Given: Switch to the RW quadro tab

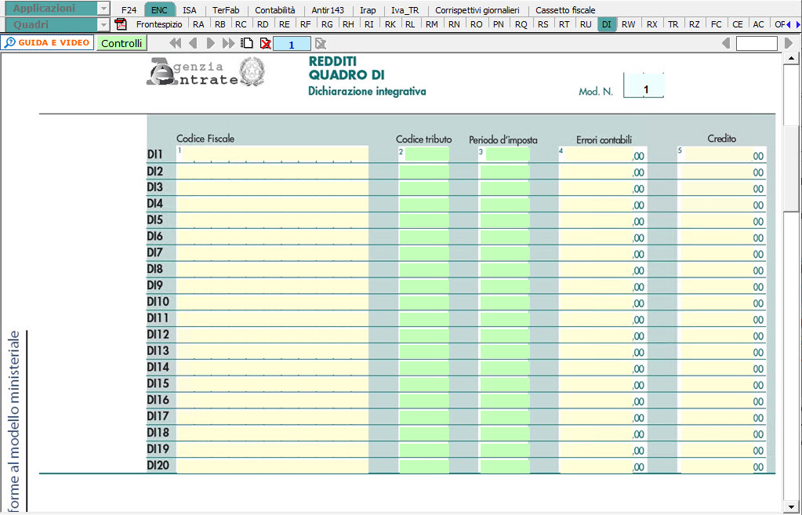Looking at the screenshot, I should (x=629, y=24).
